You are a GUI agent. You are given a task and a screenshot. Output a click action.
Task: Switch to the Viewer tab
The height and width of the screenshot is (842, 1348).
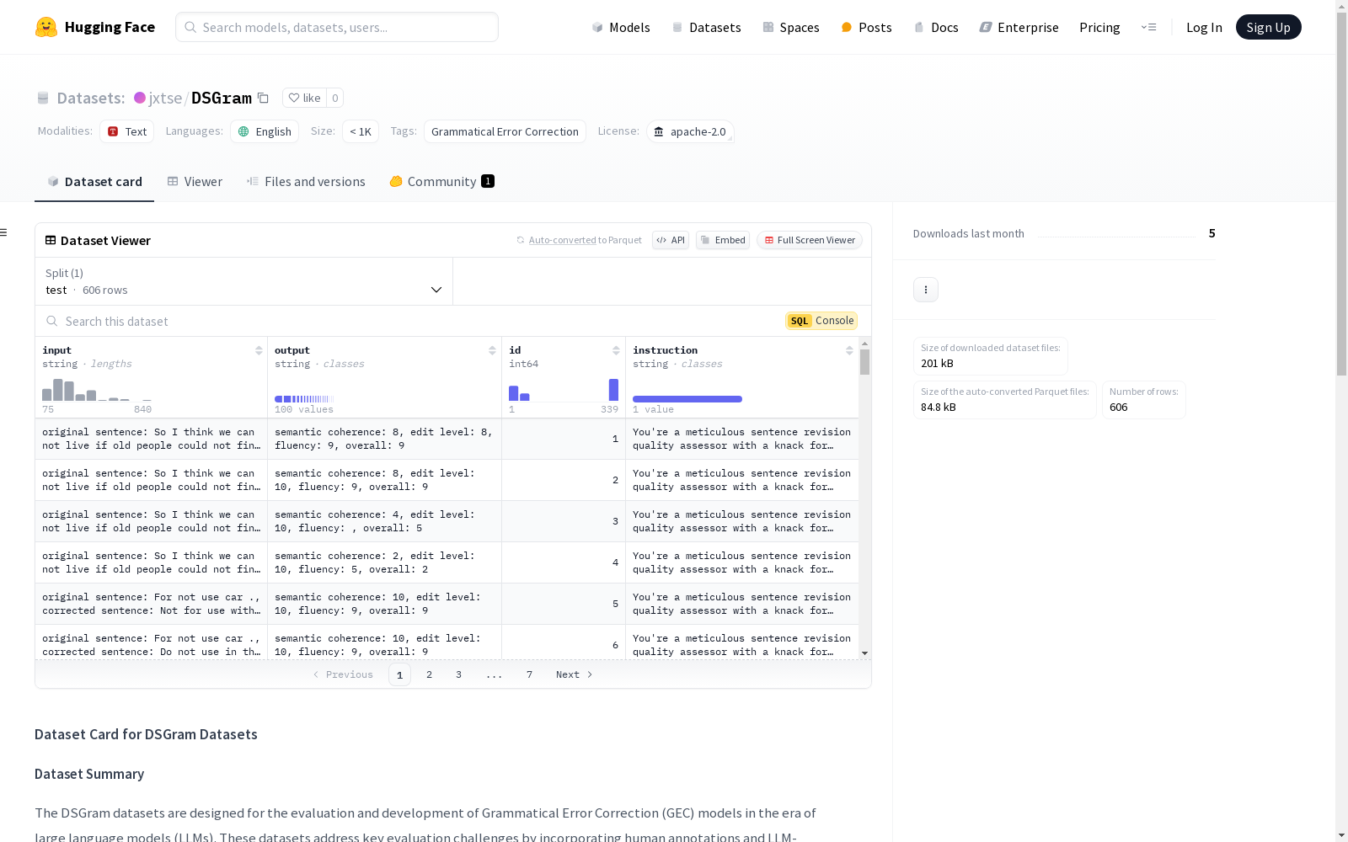tap(195, 181)
